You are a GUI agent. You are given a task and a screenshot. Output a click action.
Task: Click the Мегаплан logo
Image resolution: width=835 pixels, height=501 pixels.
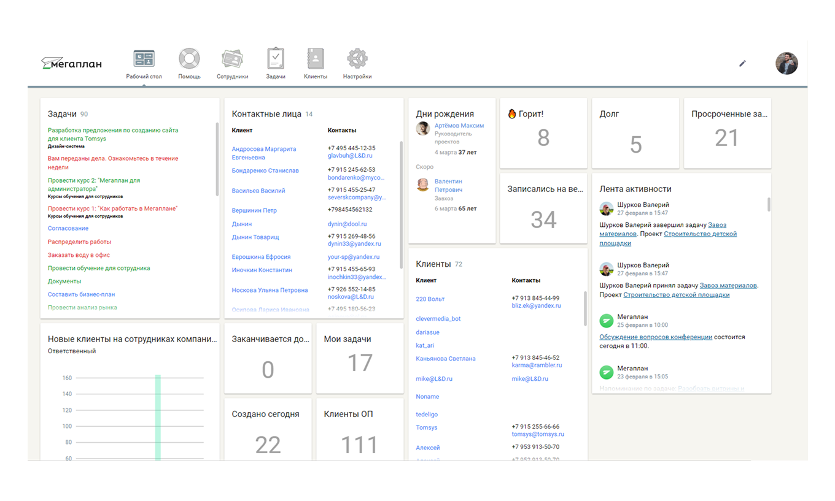coord(71,63)
